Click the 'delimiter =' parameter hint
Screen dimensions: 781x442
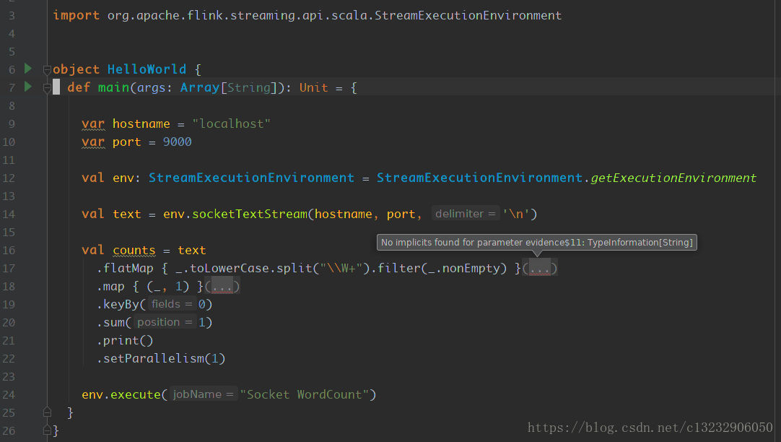pos(466,214)
